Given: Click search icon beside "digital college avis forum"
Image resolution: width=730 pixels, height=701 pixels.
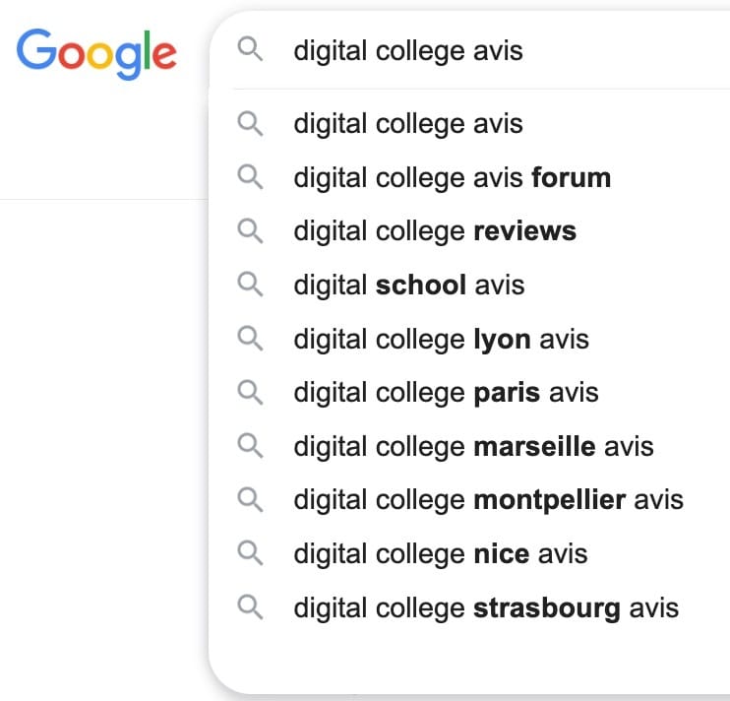Looking at the screenshot, I should coord(251,177).
